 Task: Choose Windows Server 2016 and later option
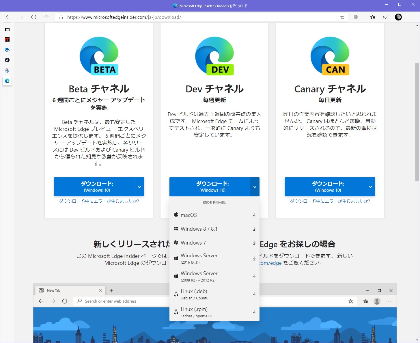214,258
